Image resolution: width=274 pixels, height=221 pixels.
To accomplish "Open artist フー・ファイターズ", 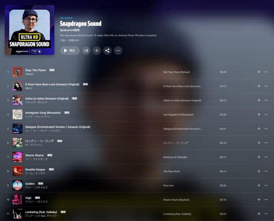I will pos(36,159).
